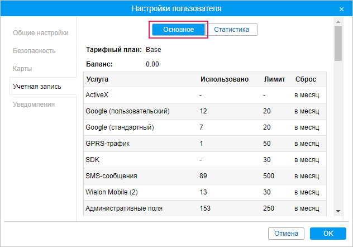This screenshot has width=353, height=247.
Task: Click the vertical scrollbar thumb
Action: point(338,43)
